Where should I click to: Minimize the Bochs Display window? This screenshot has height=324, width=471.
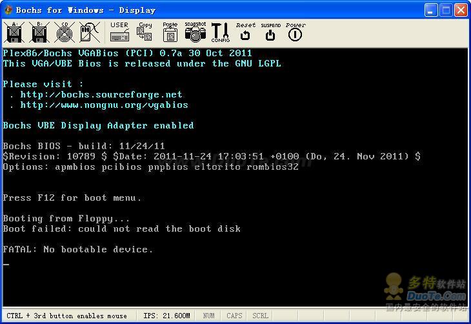[431, 10]
